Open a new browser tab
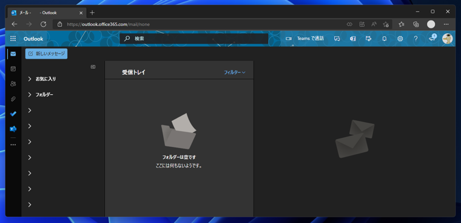 pyautogui.click(x=92, y=13)
